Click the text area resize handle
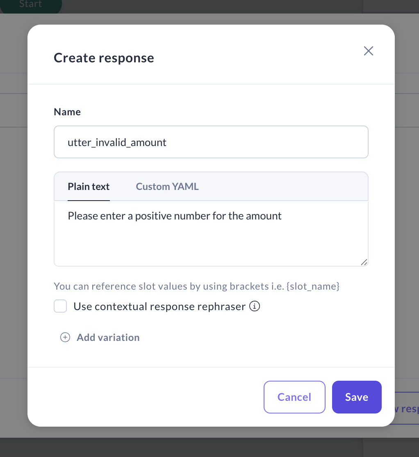 (364, 262)
